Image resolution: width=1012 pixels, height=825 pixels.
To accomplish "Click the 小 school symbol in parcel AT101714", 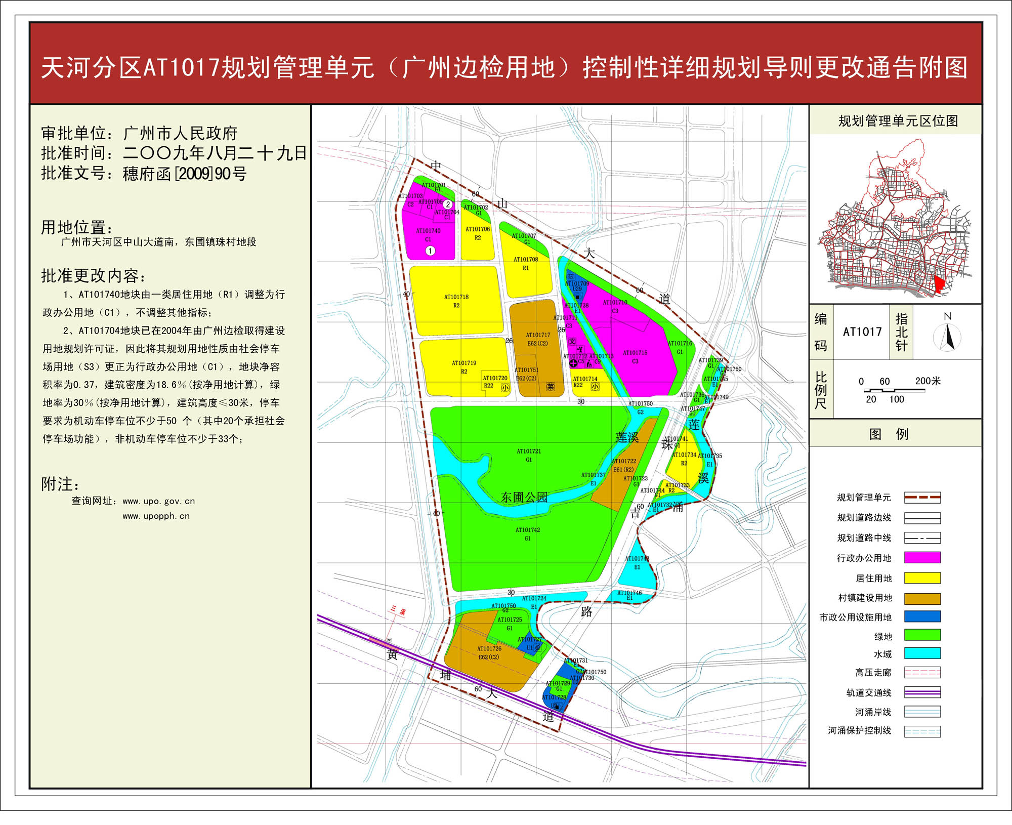I will (596, 387).
